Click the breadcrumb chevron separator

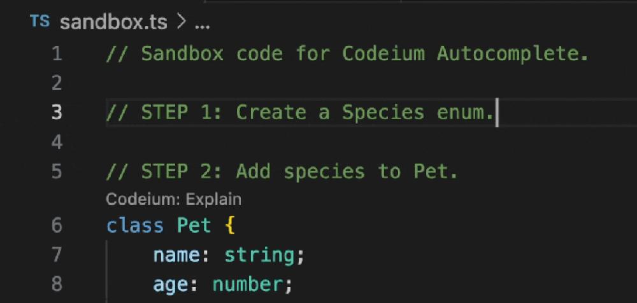tap(180, 24)
